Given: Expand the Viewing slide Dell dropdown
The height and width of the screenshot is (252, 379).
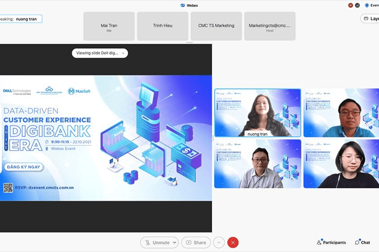Looking at the screenshot, I should point(100,53).
